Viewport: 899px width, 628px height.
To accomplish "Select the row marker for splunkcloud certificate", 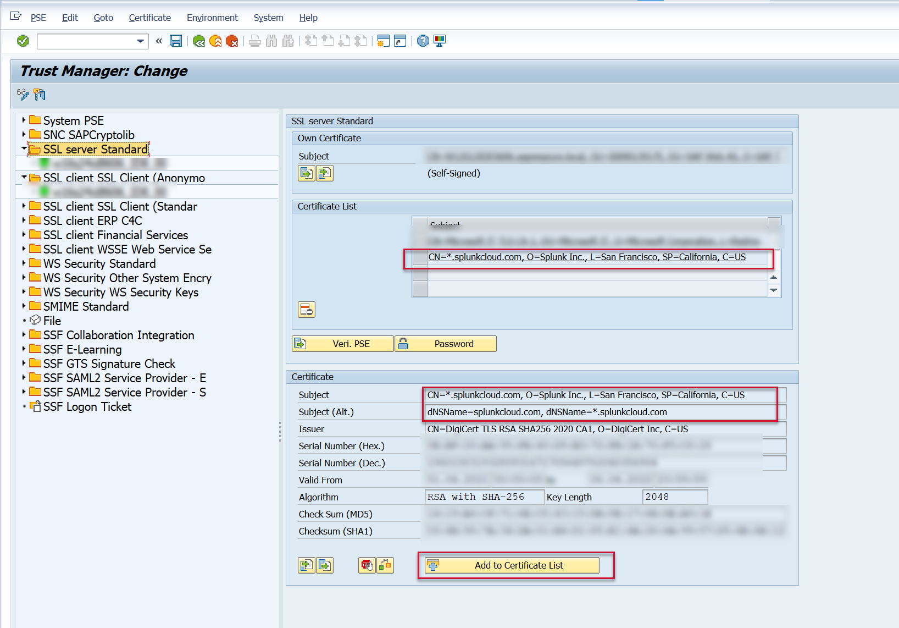I will (420, 257).
